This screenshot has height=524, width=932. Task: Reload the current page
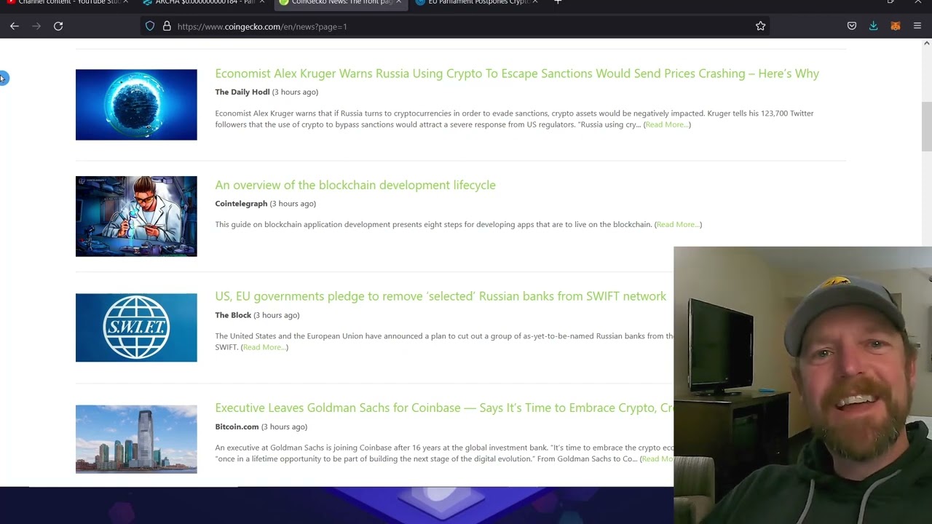point(58,26)
